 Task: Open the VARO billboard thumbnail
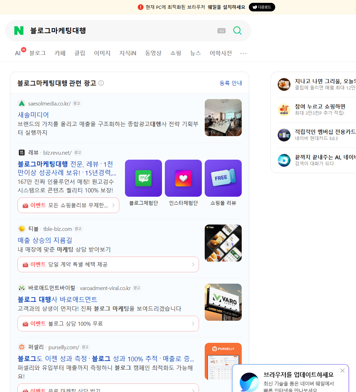[223, 302]
